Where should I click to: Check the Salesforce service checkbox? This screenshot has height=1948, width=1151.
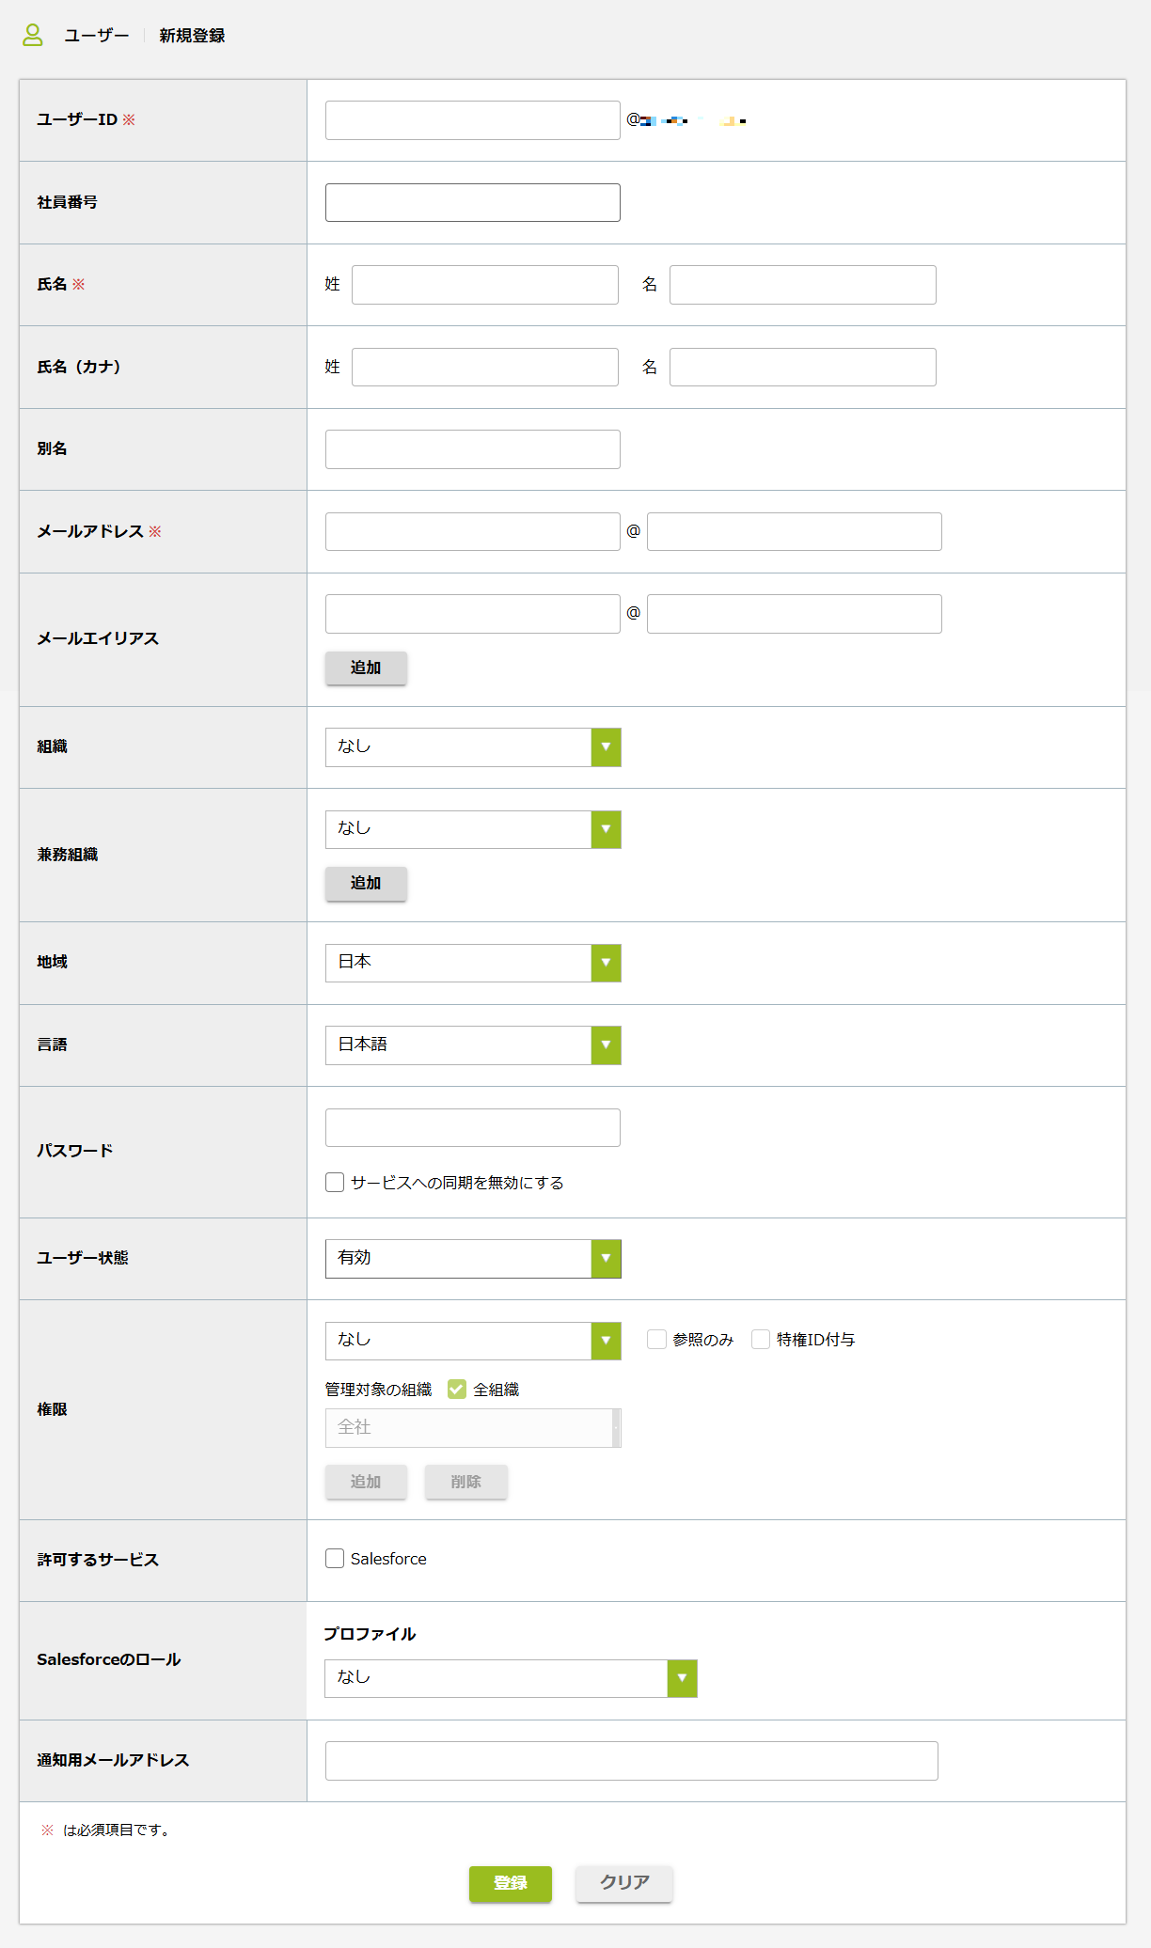(335, 1559)
